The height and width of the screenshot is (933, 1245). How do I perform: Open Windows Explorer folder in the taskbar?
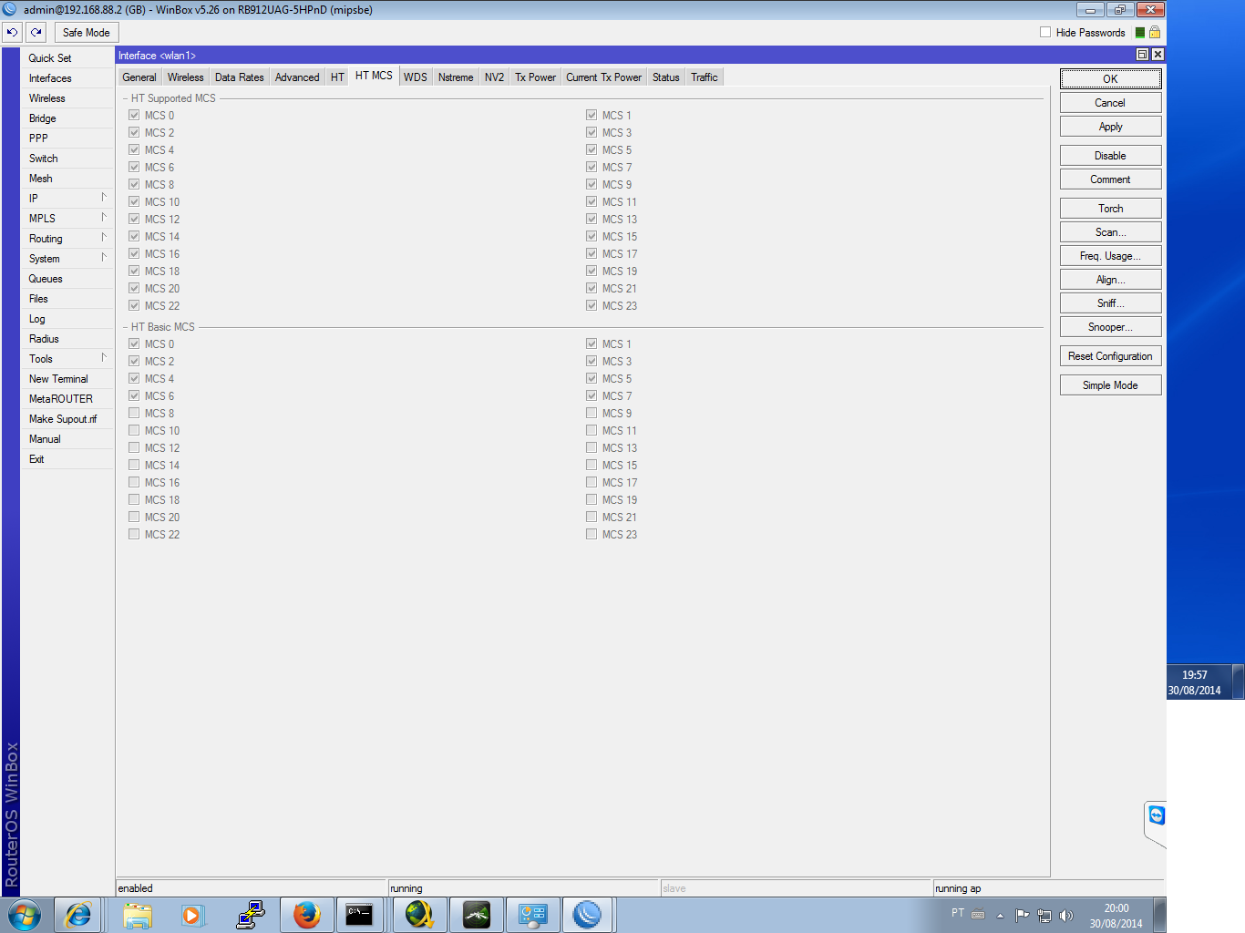click(138, 915)
